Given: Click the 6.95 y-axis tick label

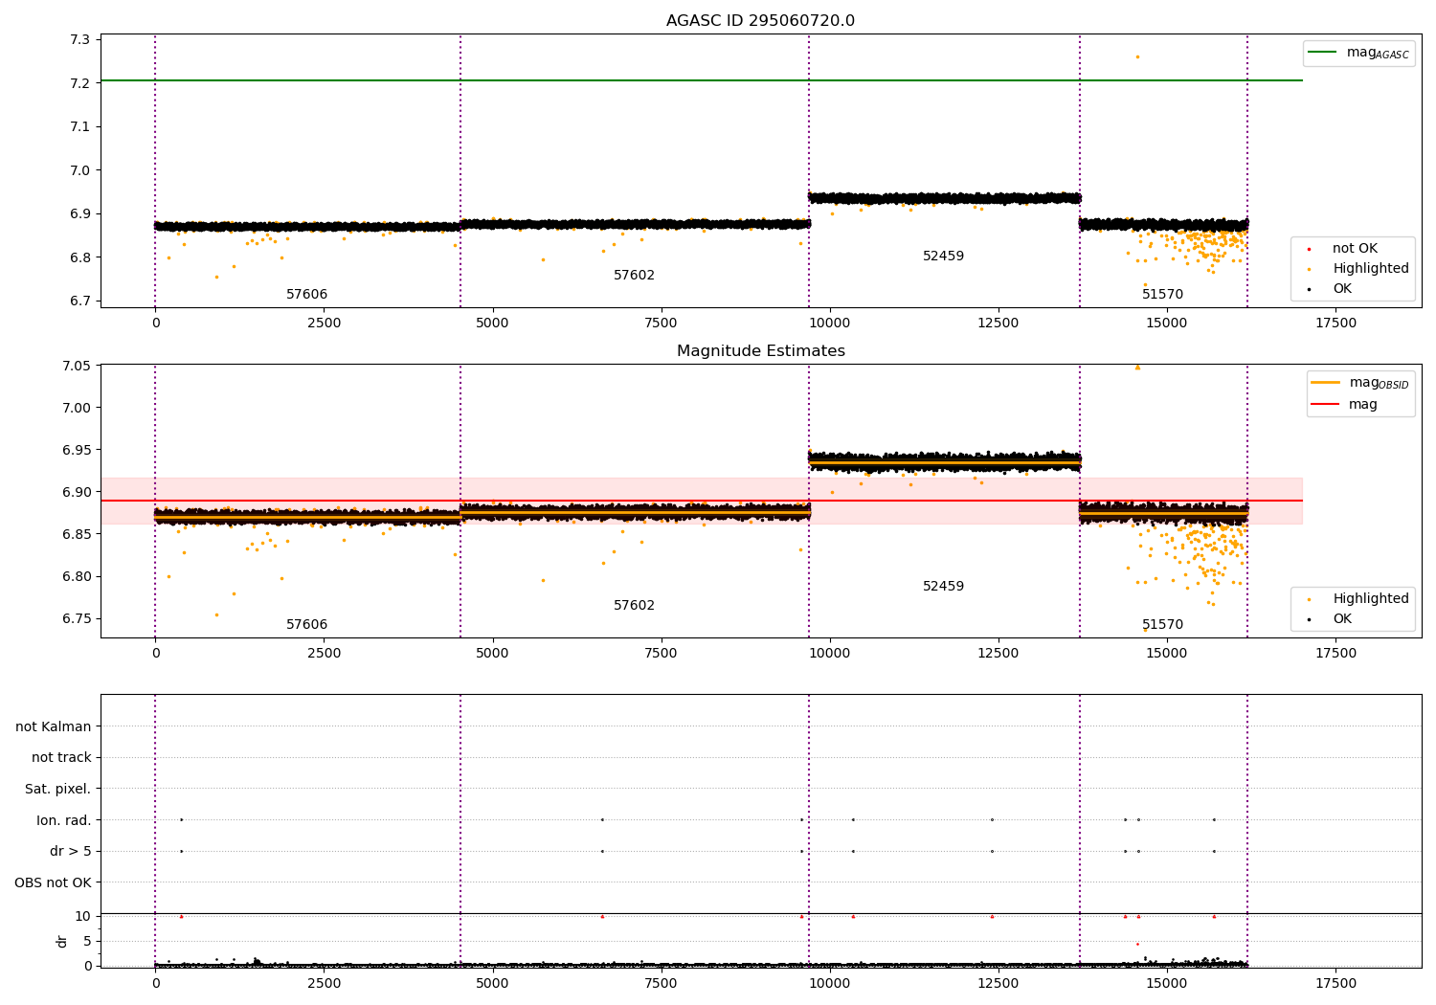Looking at the screenshot, I should tap(76, 450).
